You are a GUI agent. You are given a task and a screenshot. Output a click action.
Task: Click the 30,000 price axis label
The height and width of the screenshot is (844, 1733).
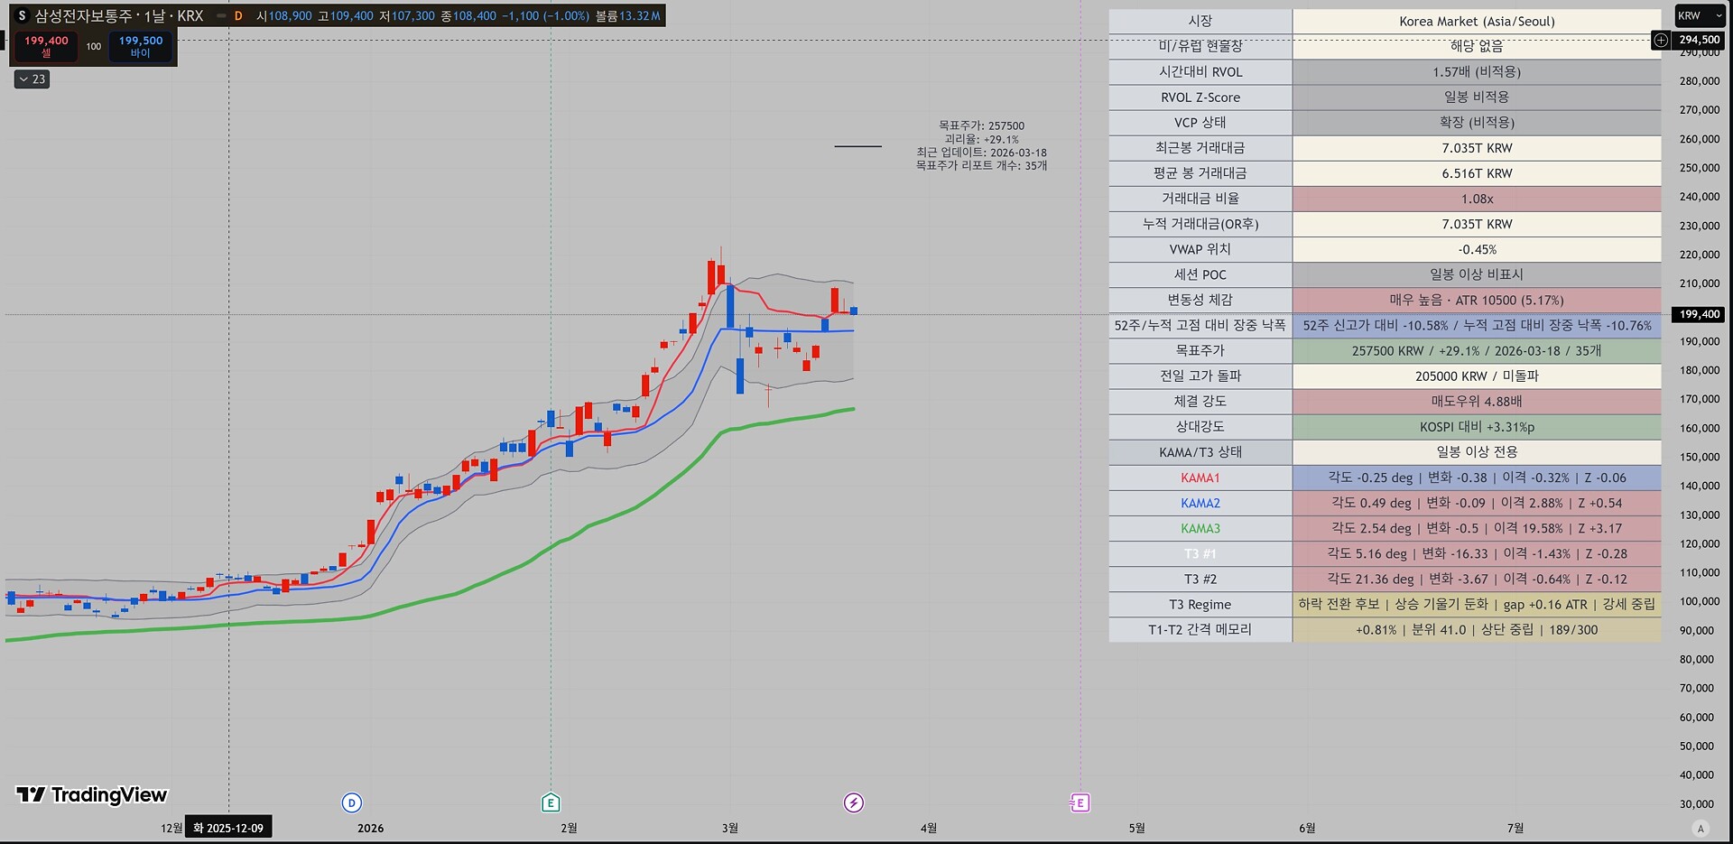tap(1697, 803)
